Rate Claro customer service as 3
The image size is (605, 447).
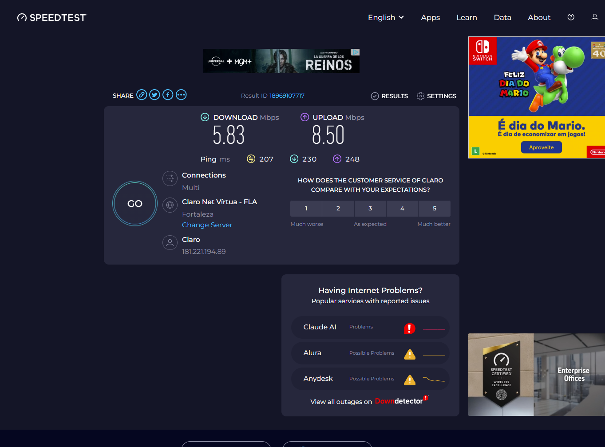[370, 208]
